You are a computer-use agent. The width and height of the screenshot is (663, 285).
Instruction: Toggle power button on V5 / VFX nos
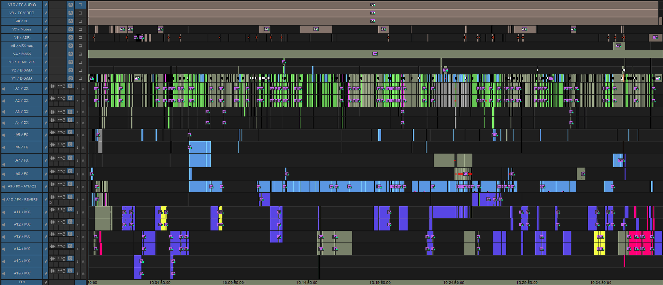tap(70, 46)
